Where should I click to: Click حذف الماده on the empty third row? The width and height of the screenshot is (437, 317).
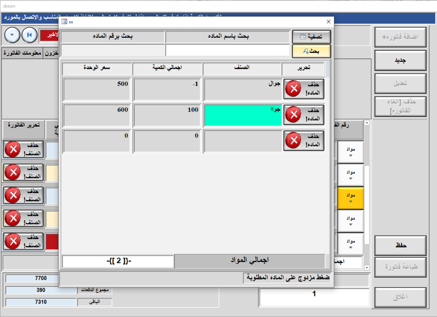(x=304, y=141)
